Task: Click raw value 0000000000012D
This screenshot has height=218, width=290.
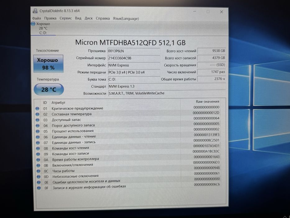Action: tap(206, 113)
